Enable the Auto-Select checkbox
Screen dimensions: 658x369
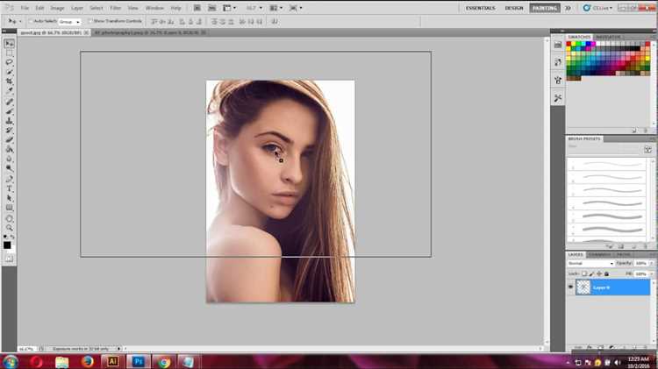click(31, 21)
